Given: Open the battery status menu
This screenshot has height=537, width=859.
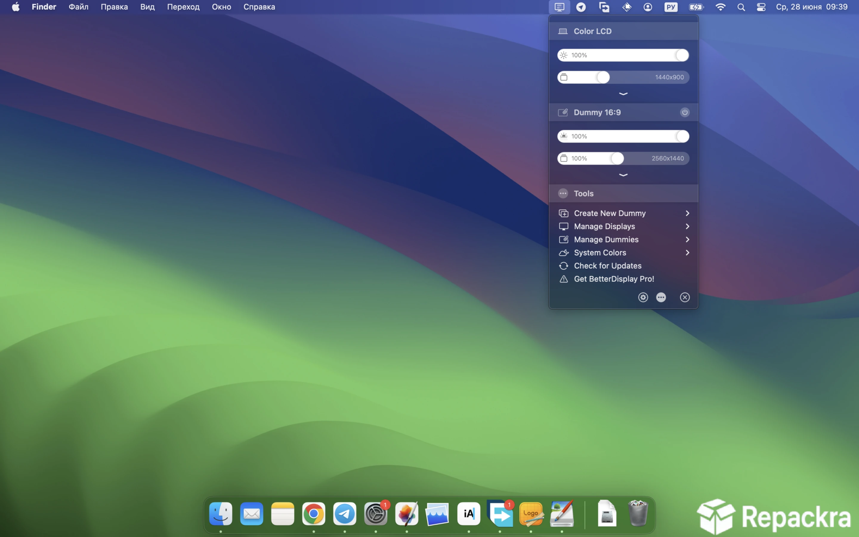Looking at the screenshot, I should point(696,7).
